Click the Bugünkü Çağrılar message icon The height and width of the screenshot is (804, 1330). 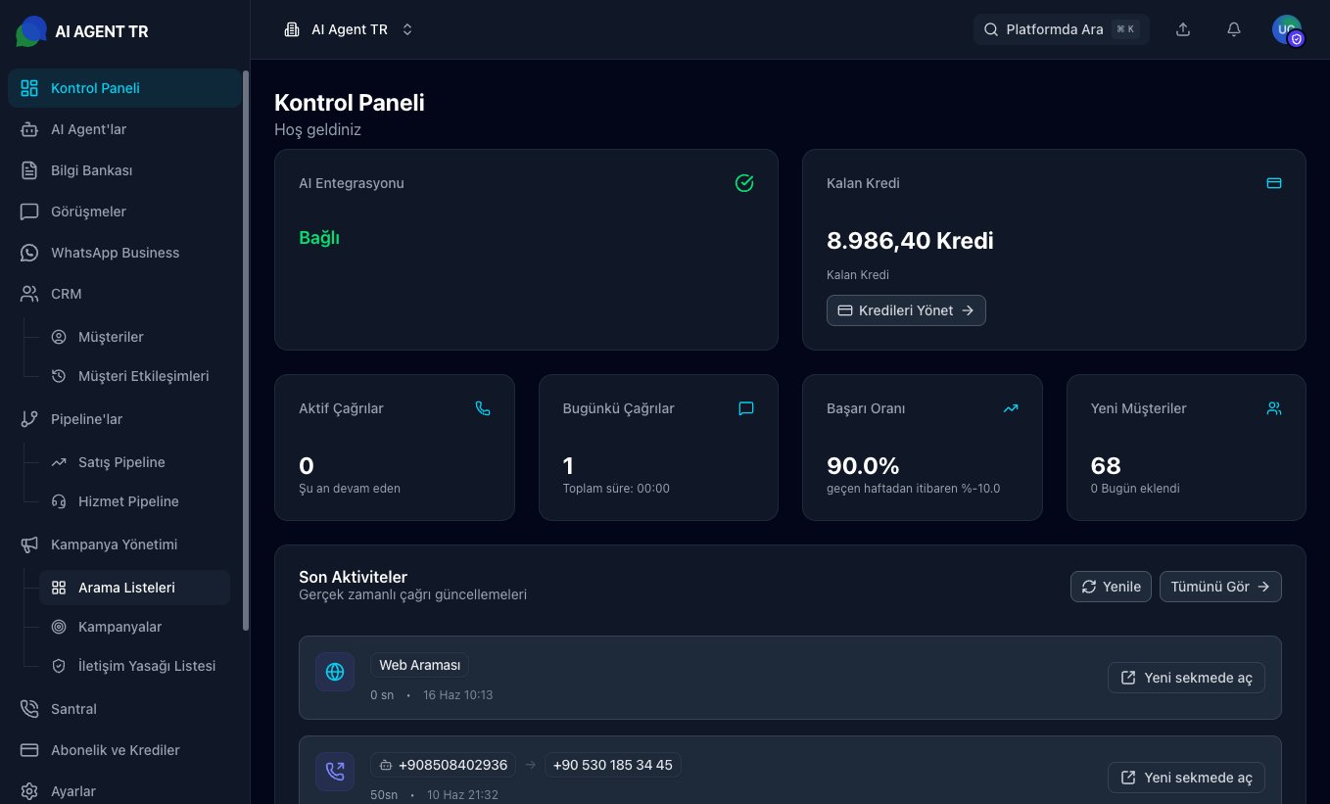coord(746,408)
